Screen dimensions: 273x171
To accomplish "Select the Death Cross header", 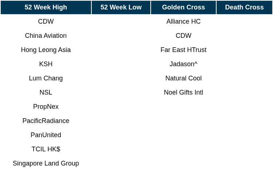I will click(x=244, y=7).
